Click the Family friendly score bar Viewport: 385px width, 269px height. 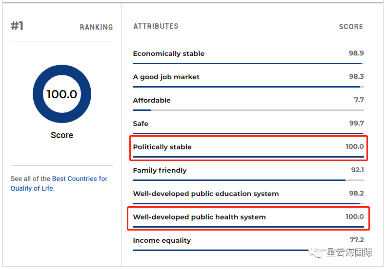248,180
